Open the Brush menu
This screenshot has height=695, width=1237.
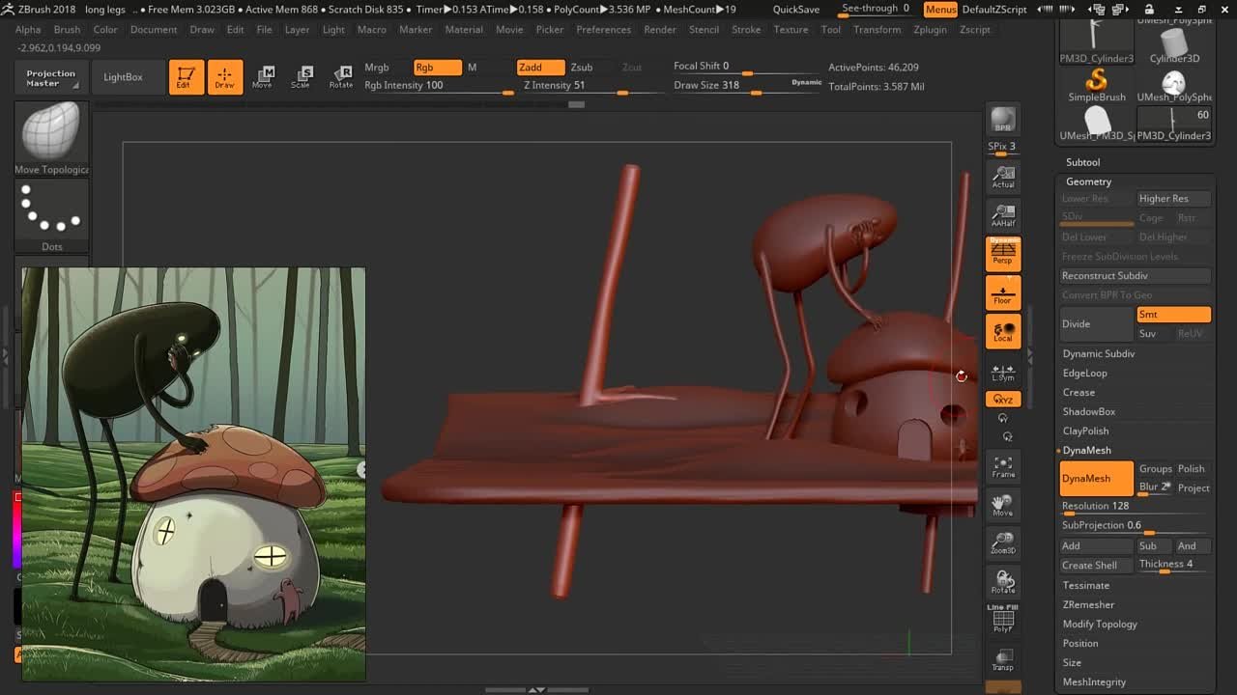[x=67, y=30]
